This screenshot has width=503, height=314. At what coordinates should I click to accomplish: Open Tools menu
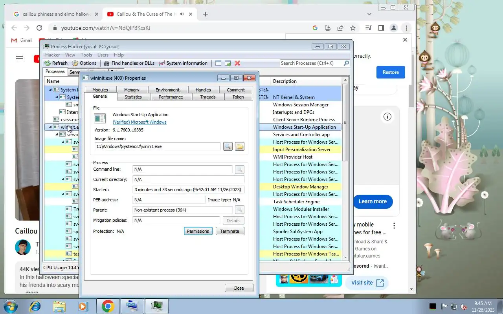pos(86,55)
